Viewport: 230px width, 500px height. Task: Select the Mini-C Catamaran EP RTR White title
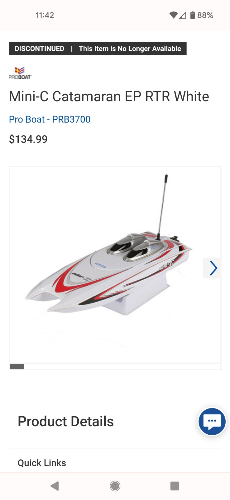click(109, 96)
